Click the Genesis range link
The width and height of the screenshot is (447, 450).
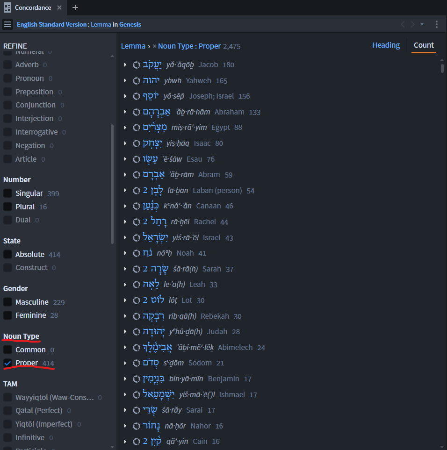click(x=130, y=24)
